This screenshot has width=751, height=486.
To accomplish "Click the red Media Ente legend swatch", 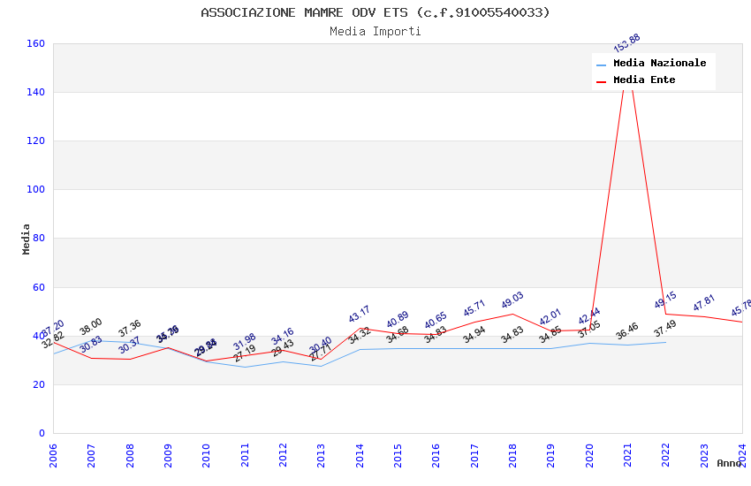I will coord(601,82).
